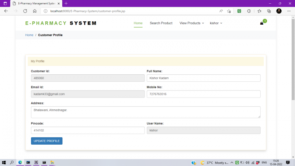The width and height of the screenshot is (295, 166).
Task: Click the page vertical scrollbar
Action: point(293,60)
